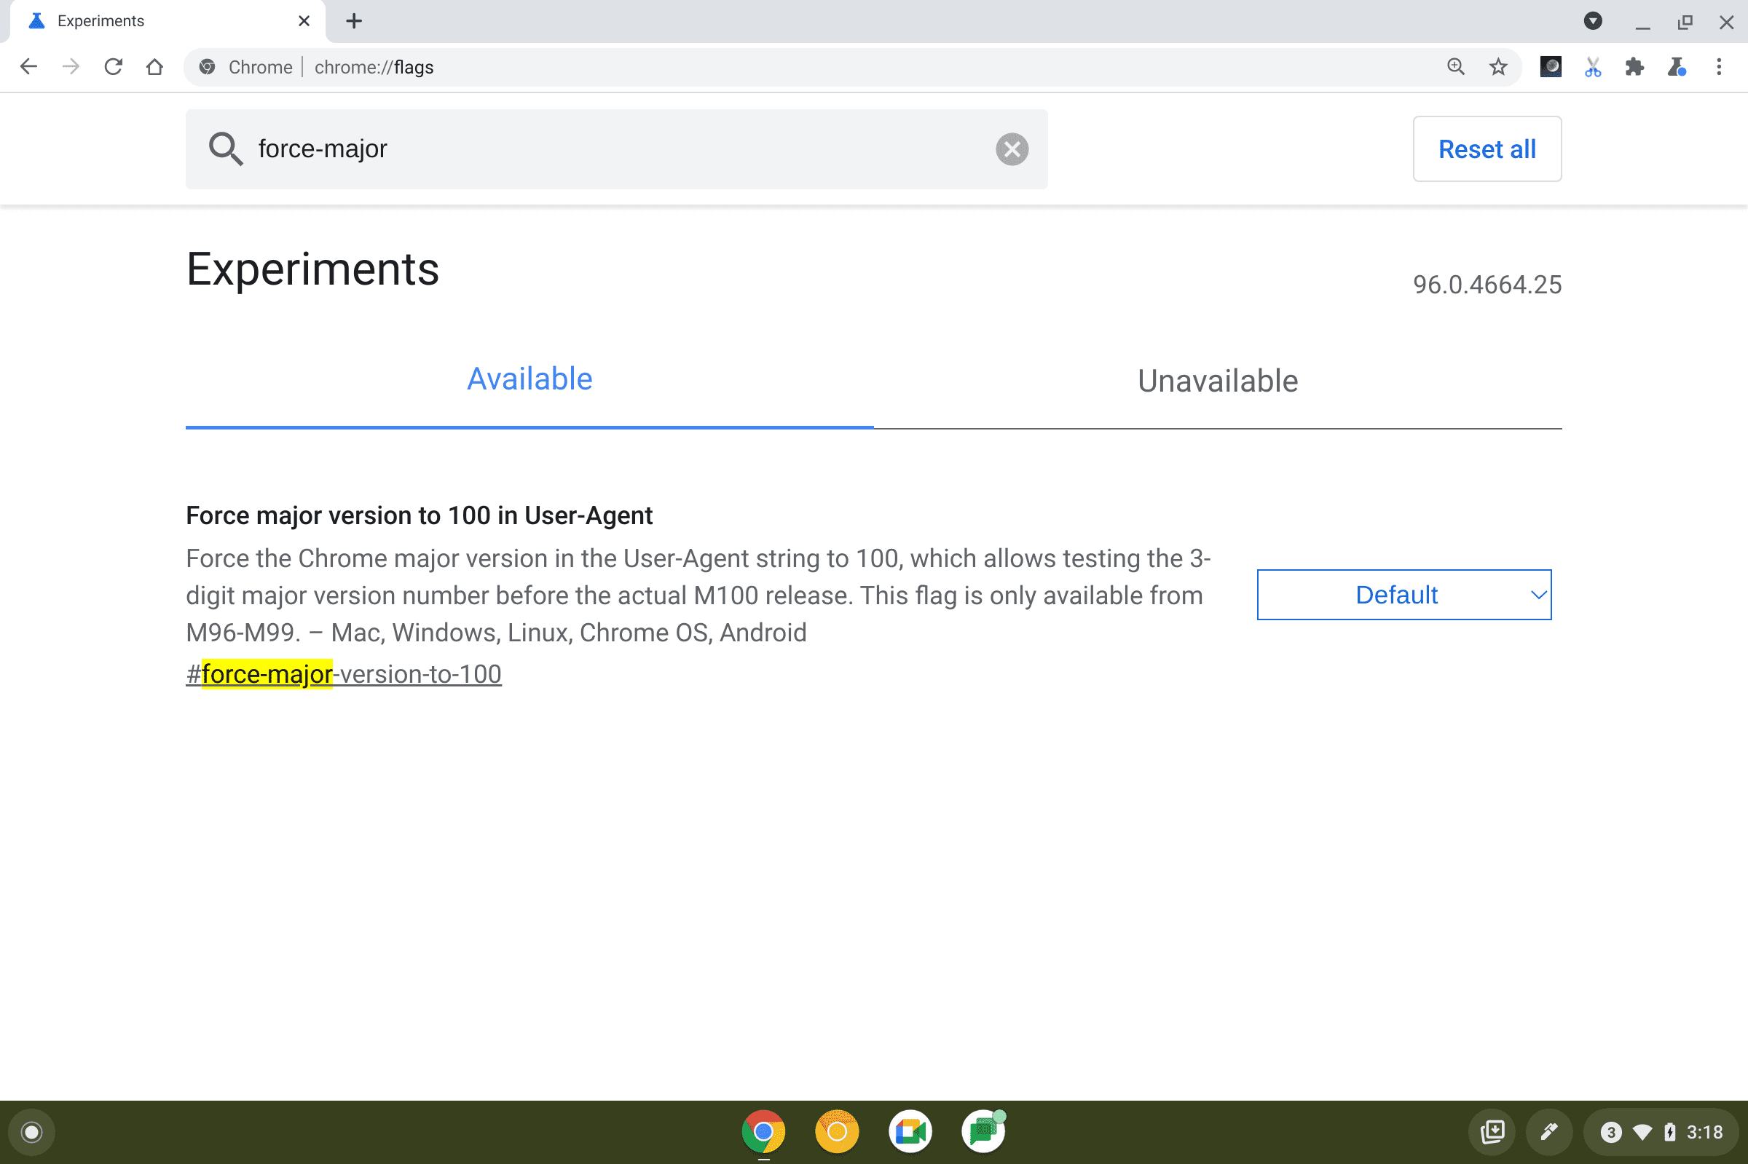This screenshot has width=1748, height=1164.
Task: Select the Available experiments tab
Action: [x=529, y=378]
